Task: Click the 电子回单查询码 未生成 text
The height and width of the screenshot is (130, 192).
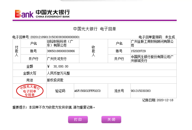Action: 156,37
